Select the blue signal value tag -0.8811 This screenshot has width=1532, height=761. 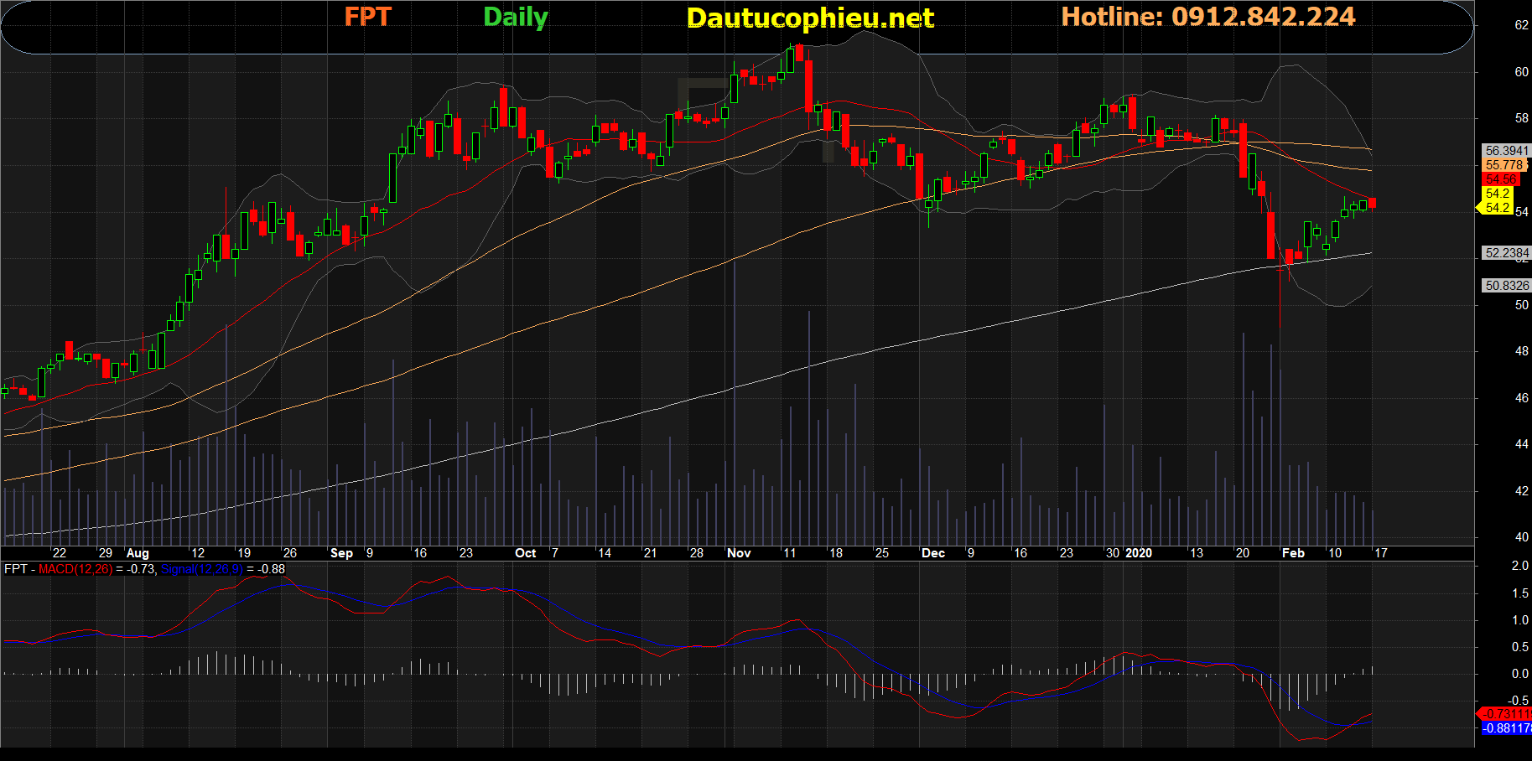point(1506,728)
